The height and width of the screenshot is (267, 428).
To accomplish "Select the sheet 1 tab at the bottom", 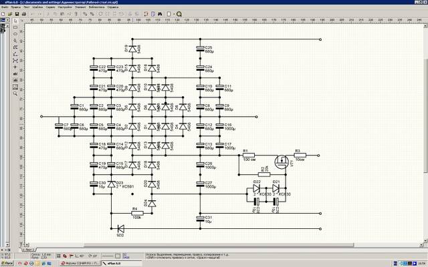I will coord(28,250).
